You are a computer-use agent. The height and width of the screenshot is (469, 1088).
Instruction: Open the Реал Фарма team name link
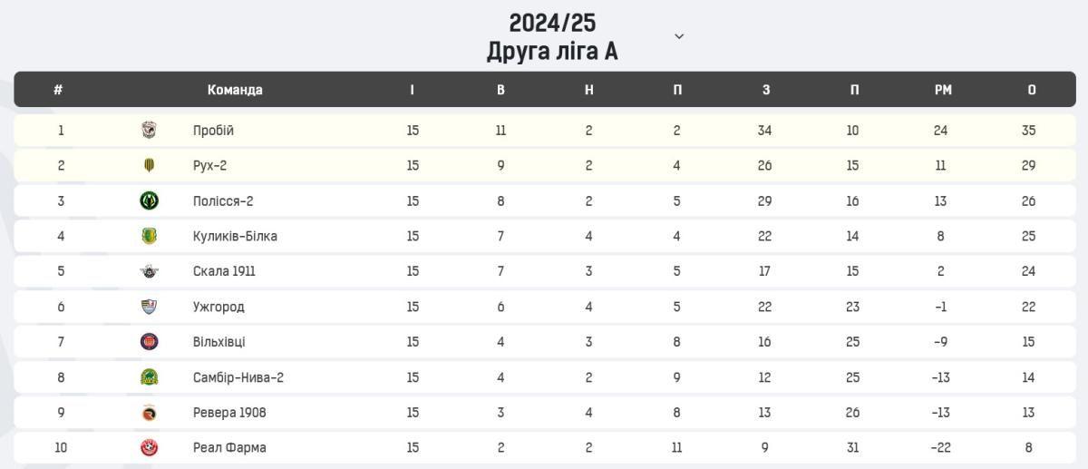pos(229,448)
